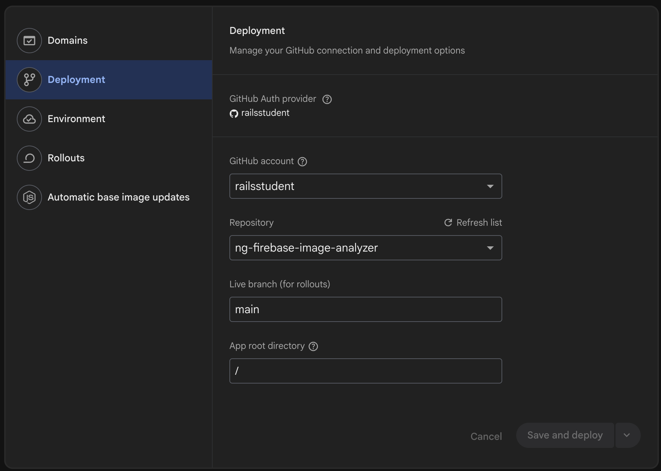Click the 'Manage your GitHub connection' description
This screenshot has height=471, width=661.
point(347,51)
